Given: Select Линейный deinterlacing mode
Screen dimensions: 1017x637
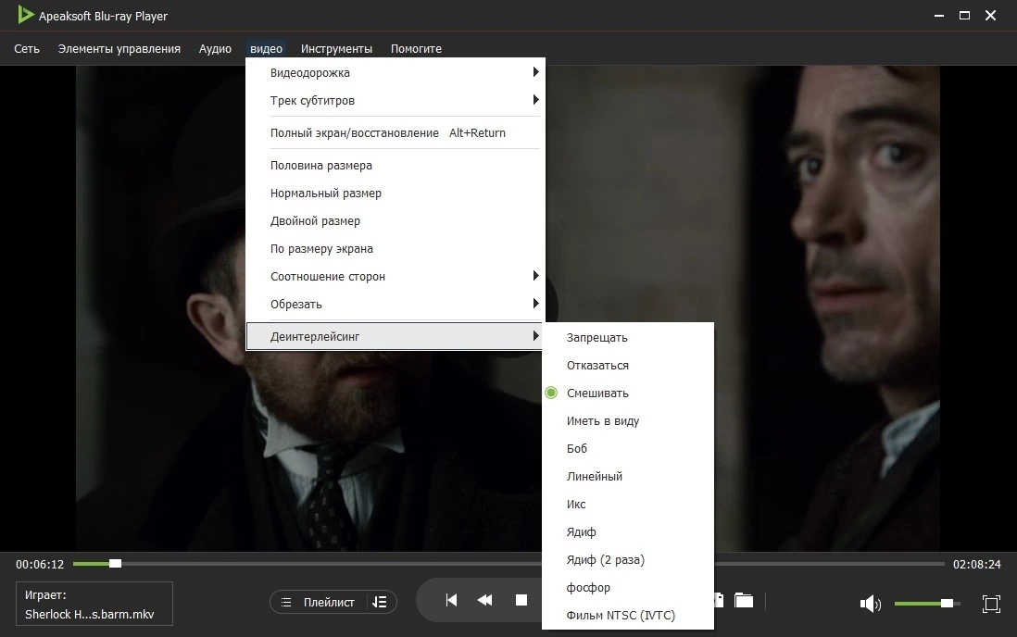Looking at the screenshot, I should [628, 477].
